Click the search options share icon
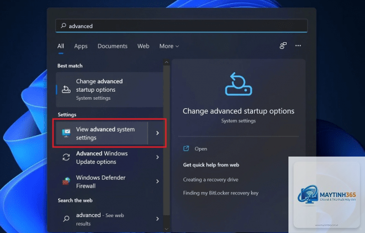 (x=283, y=46)
